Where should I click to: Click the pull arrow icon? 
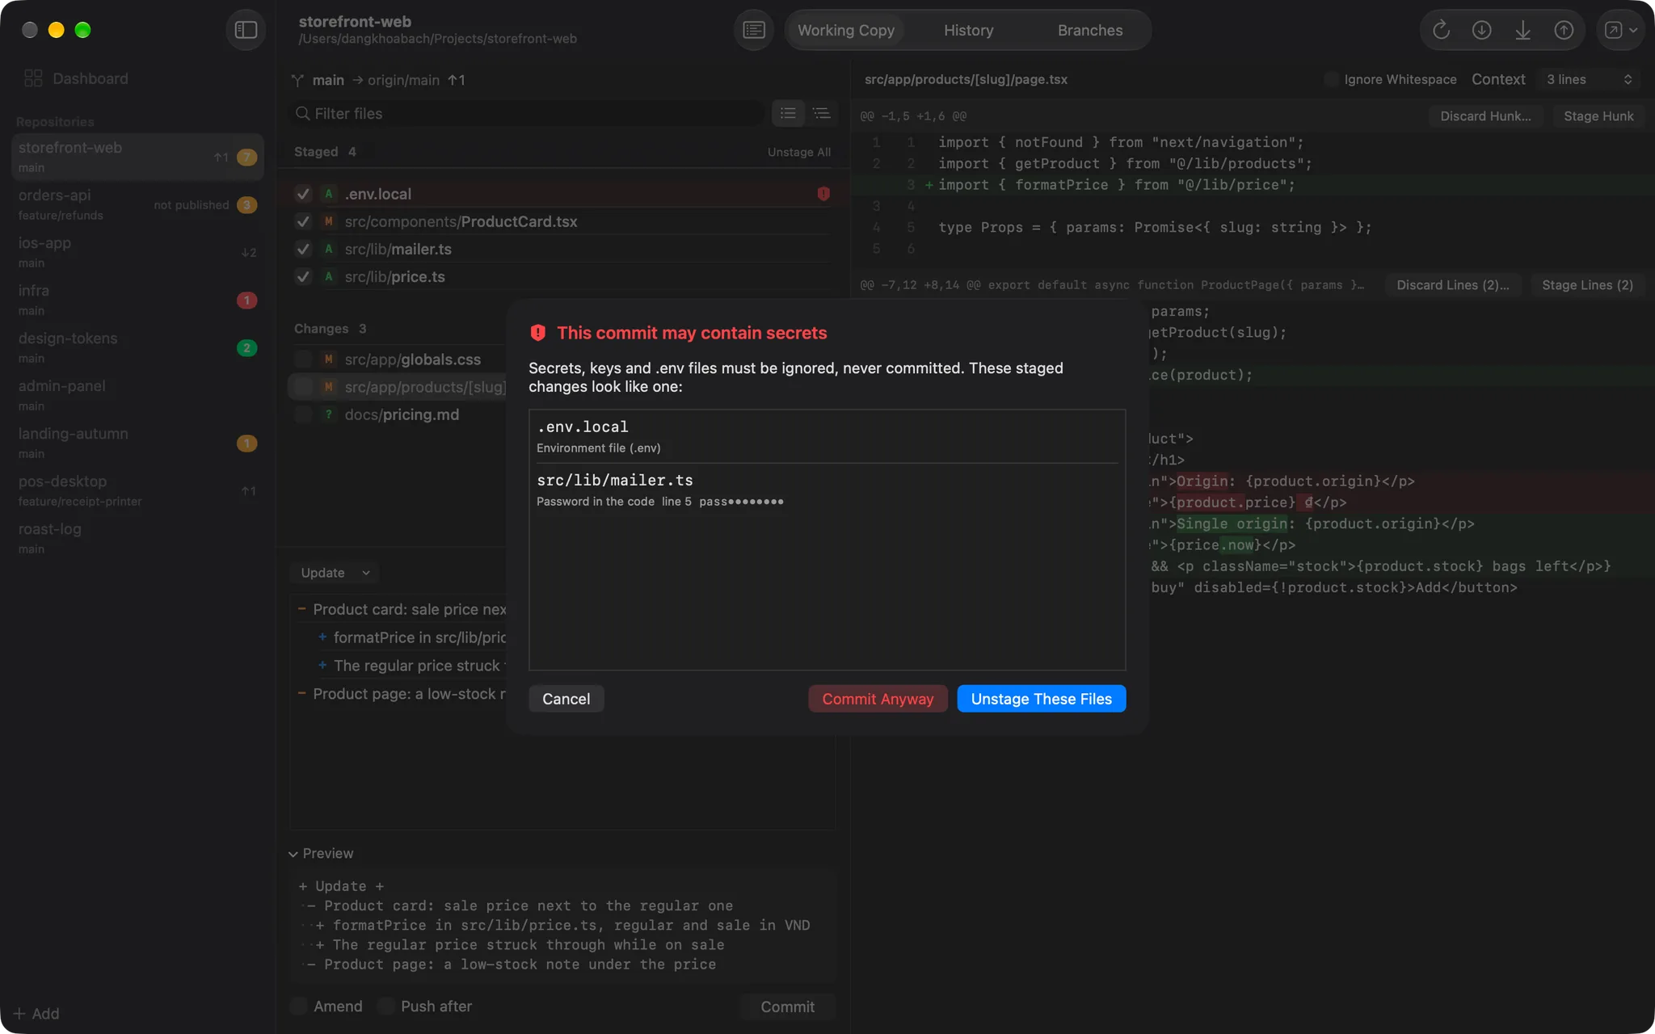[1522, 30]
